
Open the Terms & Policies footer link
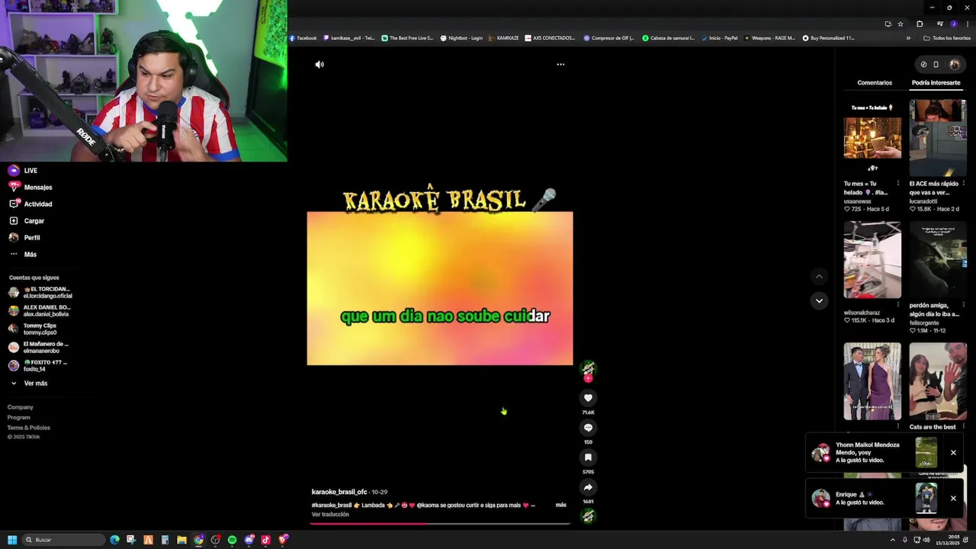coord(29,428)
